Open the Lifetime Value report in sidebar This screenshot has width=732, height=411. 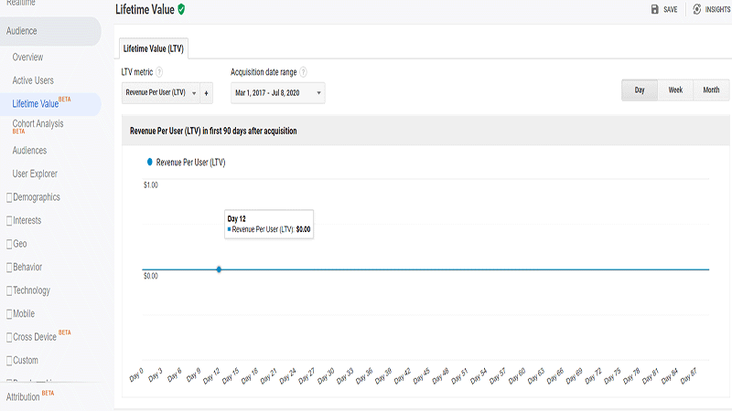[50, 104]
